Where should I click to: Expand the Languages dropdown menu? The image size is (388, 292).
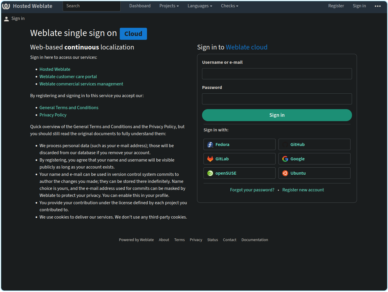point(200,6)
